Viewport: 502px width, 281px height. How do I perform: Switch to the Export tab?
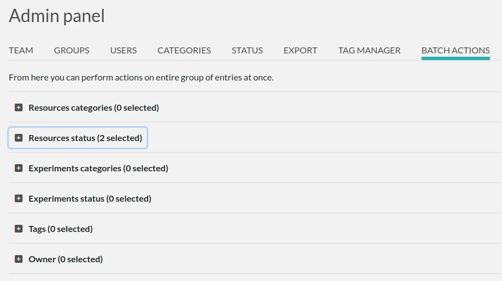pos(300,51)
